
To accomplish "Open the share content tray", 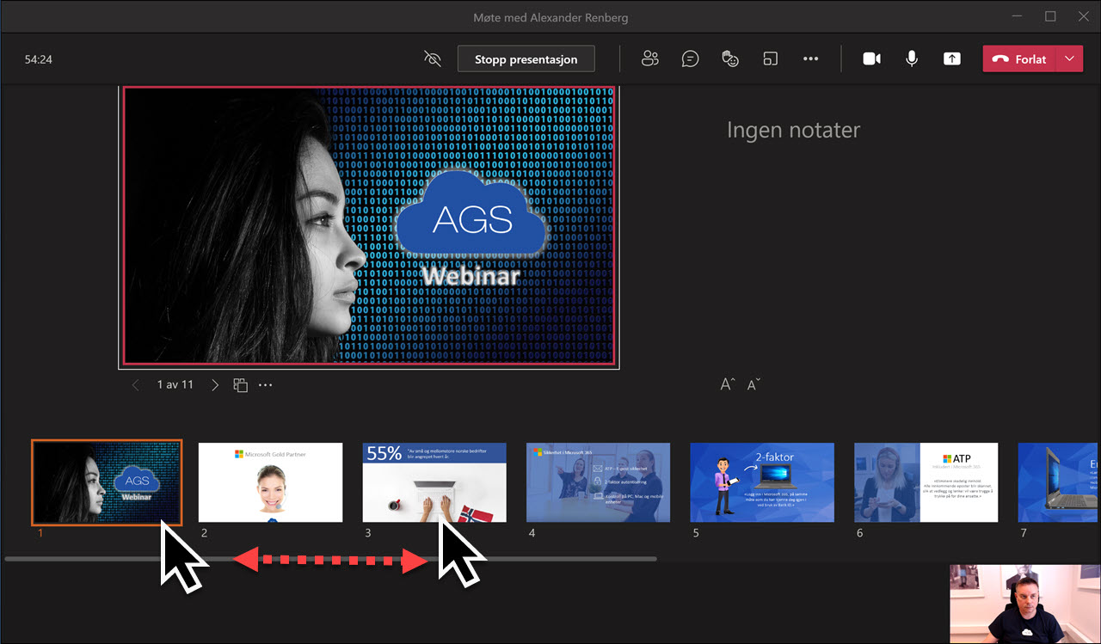I will click(951, 58).
